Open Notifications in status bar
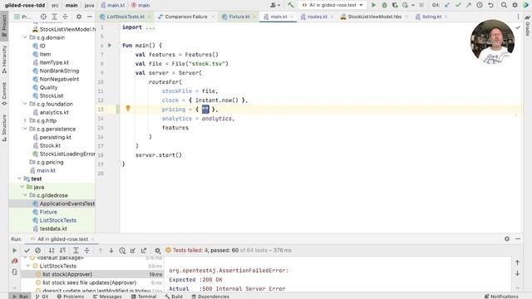This screenshot has height=299, width=532. click(500, 297)
